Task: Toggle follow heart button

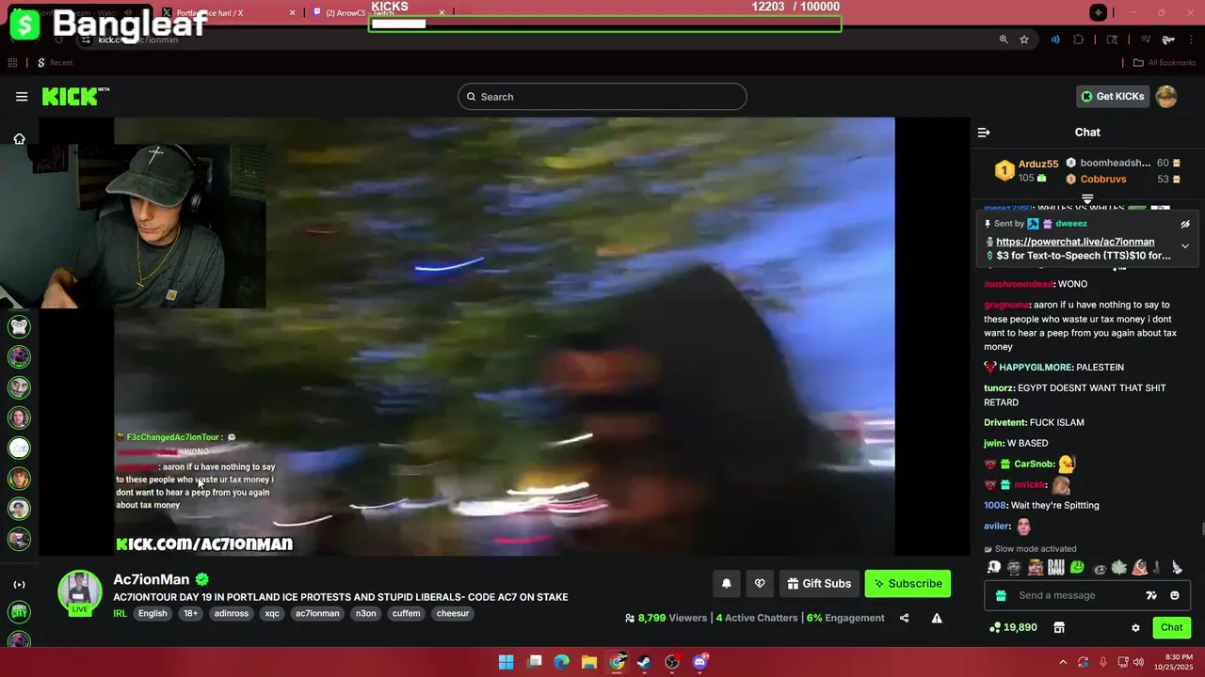Action: [x=760, y=584]
